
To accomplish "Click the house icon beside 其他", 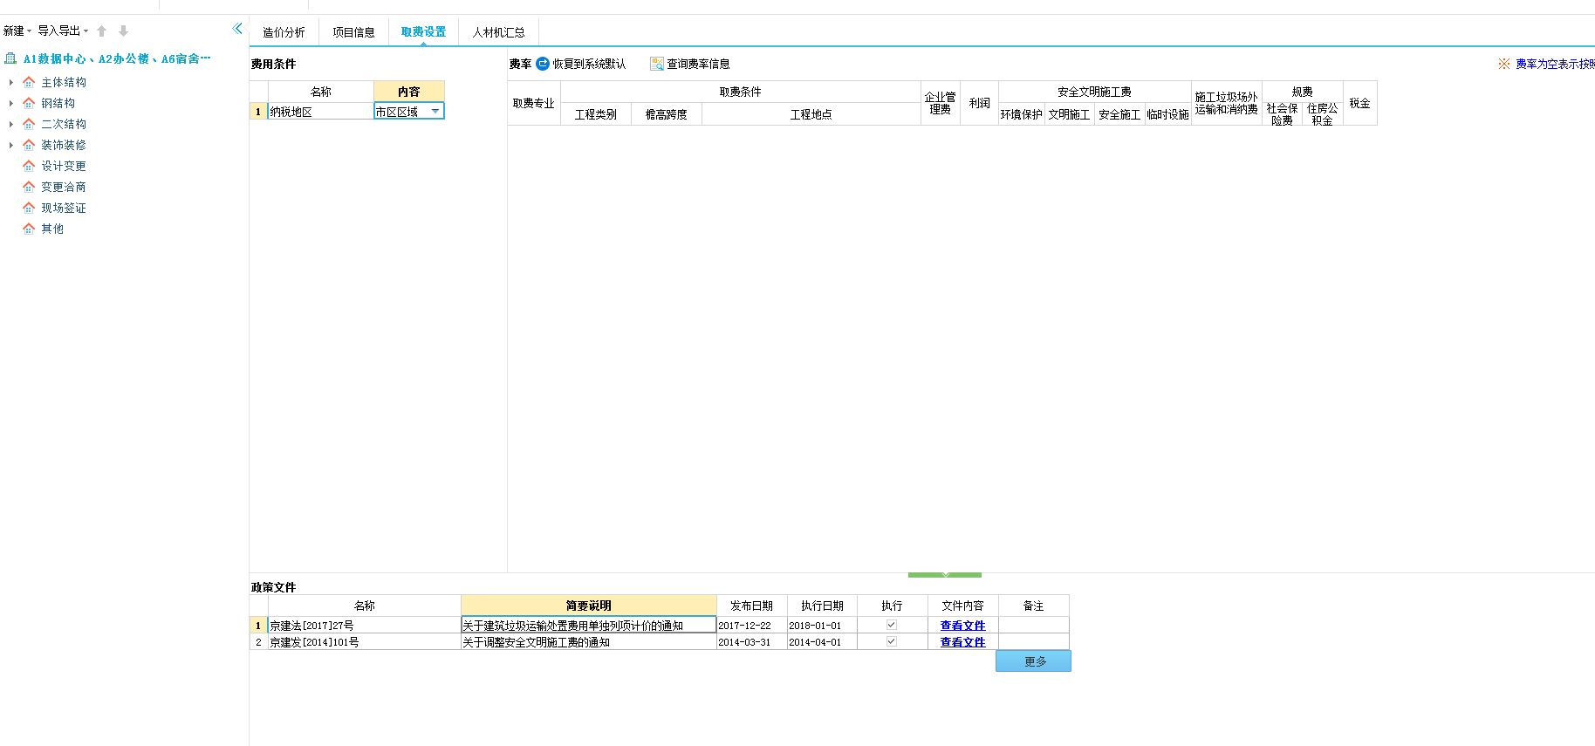I will click(29, 229).
